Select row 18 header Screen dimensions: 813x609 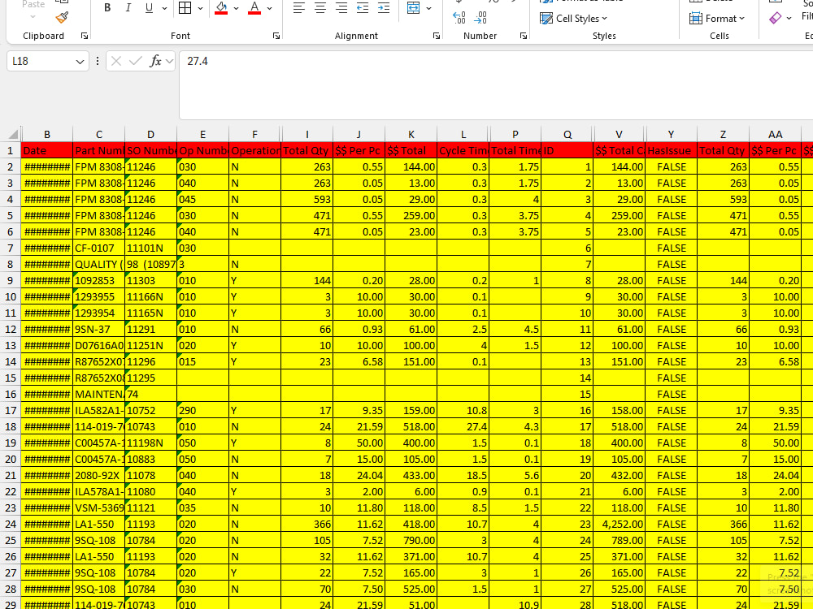tap(11, 427)
